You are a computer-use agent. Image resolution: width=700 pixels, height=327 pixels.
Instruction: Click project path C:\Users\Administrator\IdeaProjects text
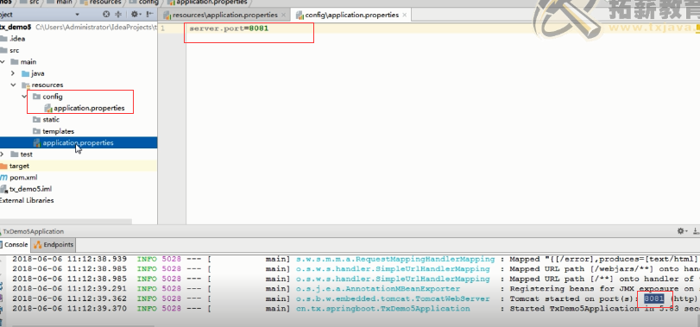click(x=96, y=27)
